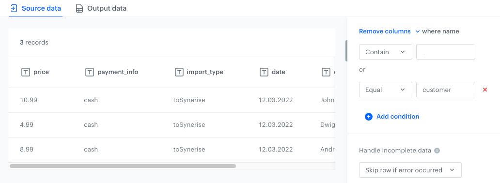Click the Output data table icon
The height and width of the screenshot is (183, 500).
click(x=79, y=9)
